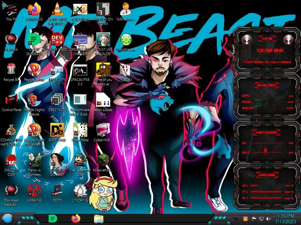Click the Start orb on the taskbar
Screen dimensions: 301x225
coord(7,219)
